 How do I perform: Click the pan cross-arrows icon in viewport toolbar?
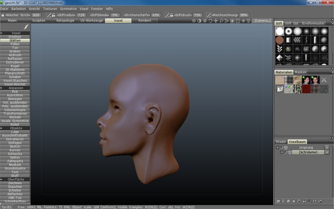216,21
